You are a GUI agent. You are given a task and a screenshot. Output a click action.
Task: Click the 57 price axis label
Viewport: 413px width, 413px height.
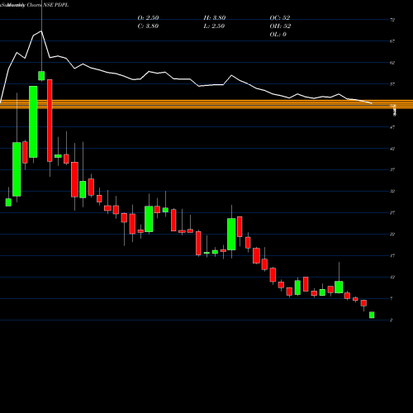pos(392,84)
